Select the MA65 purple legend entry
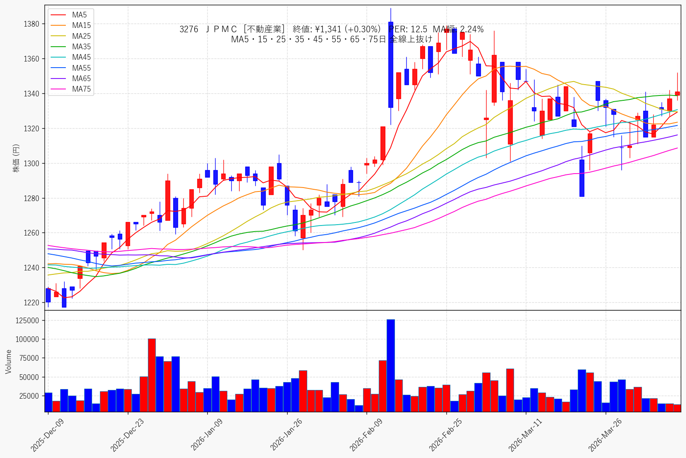The image size is (686, 458). pyautogui.click(x=71, y=79)
